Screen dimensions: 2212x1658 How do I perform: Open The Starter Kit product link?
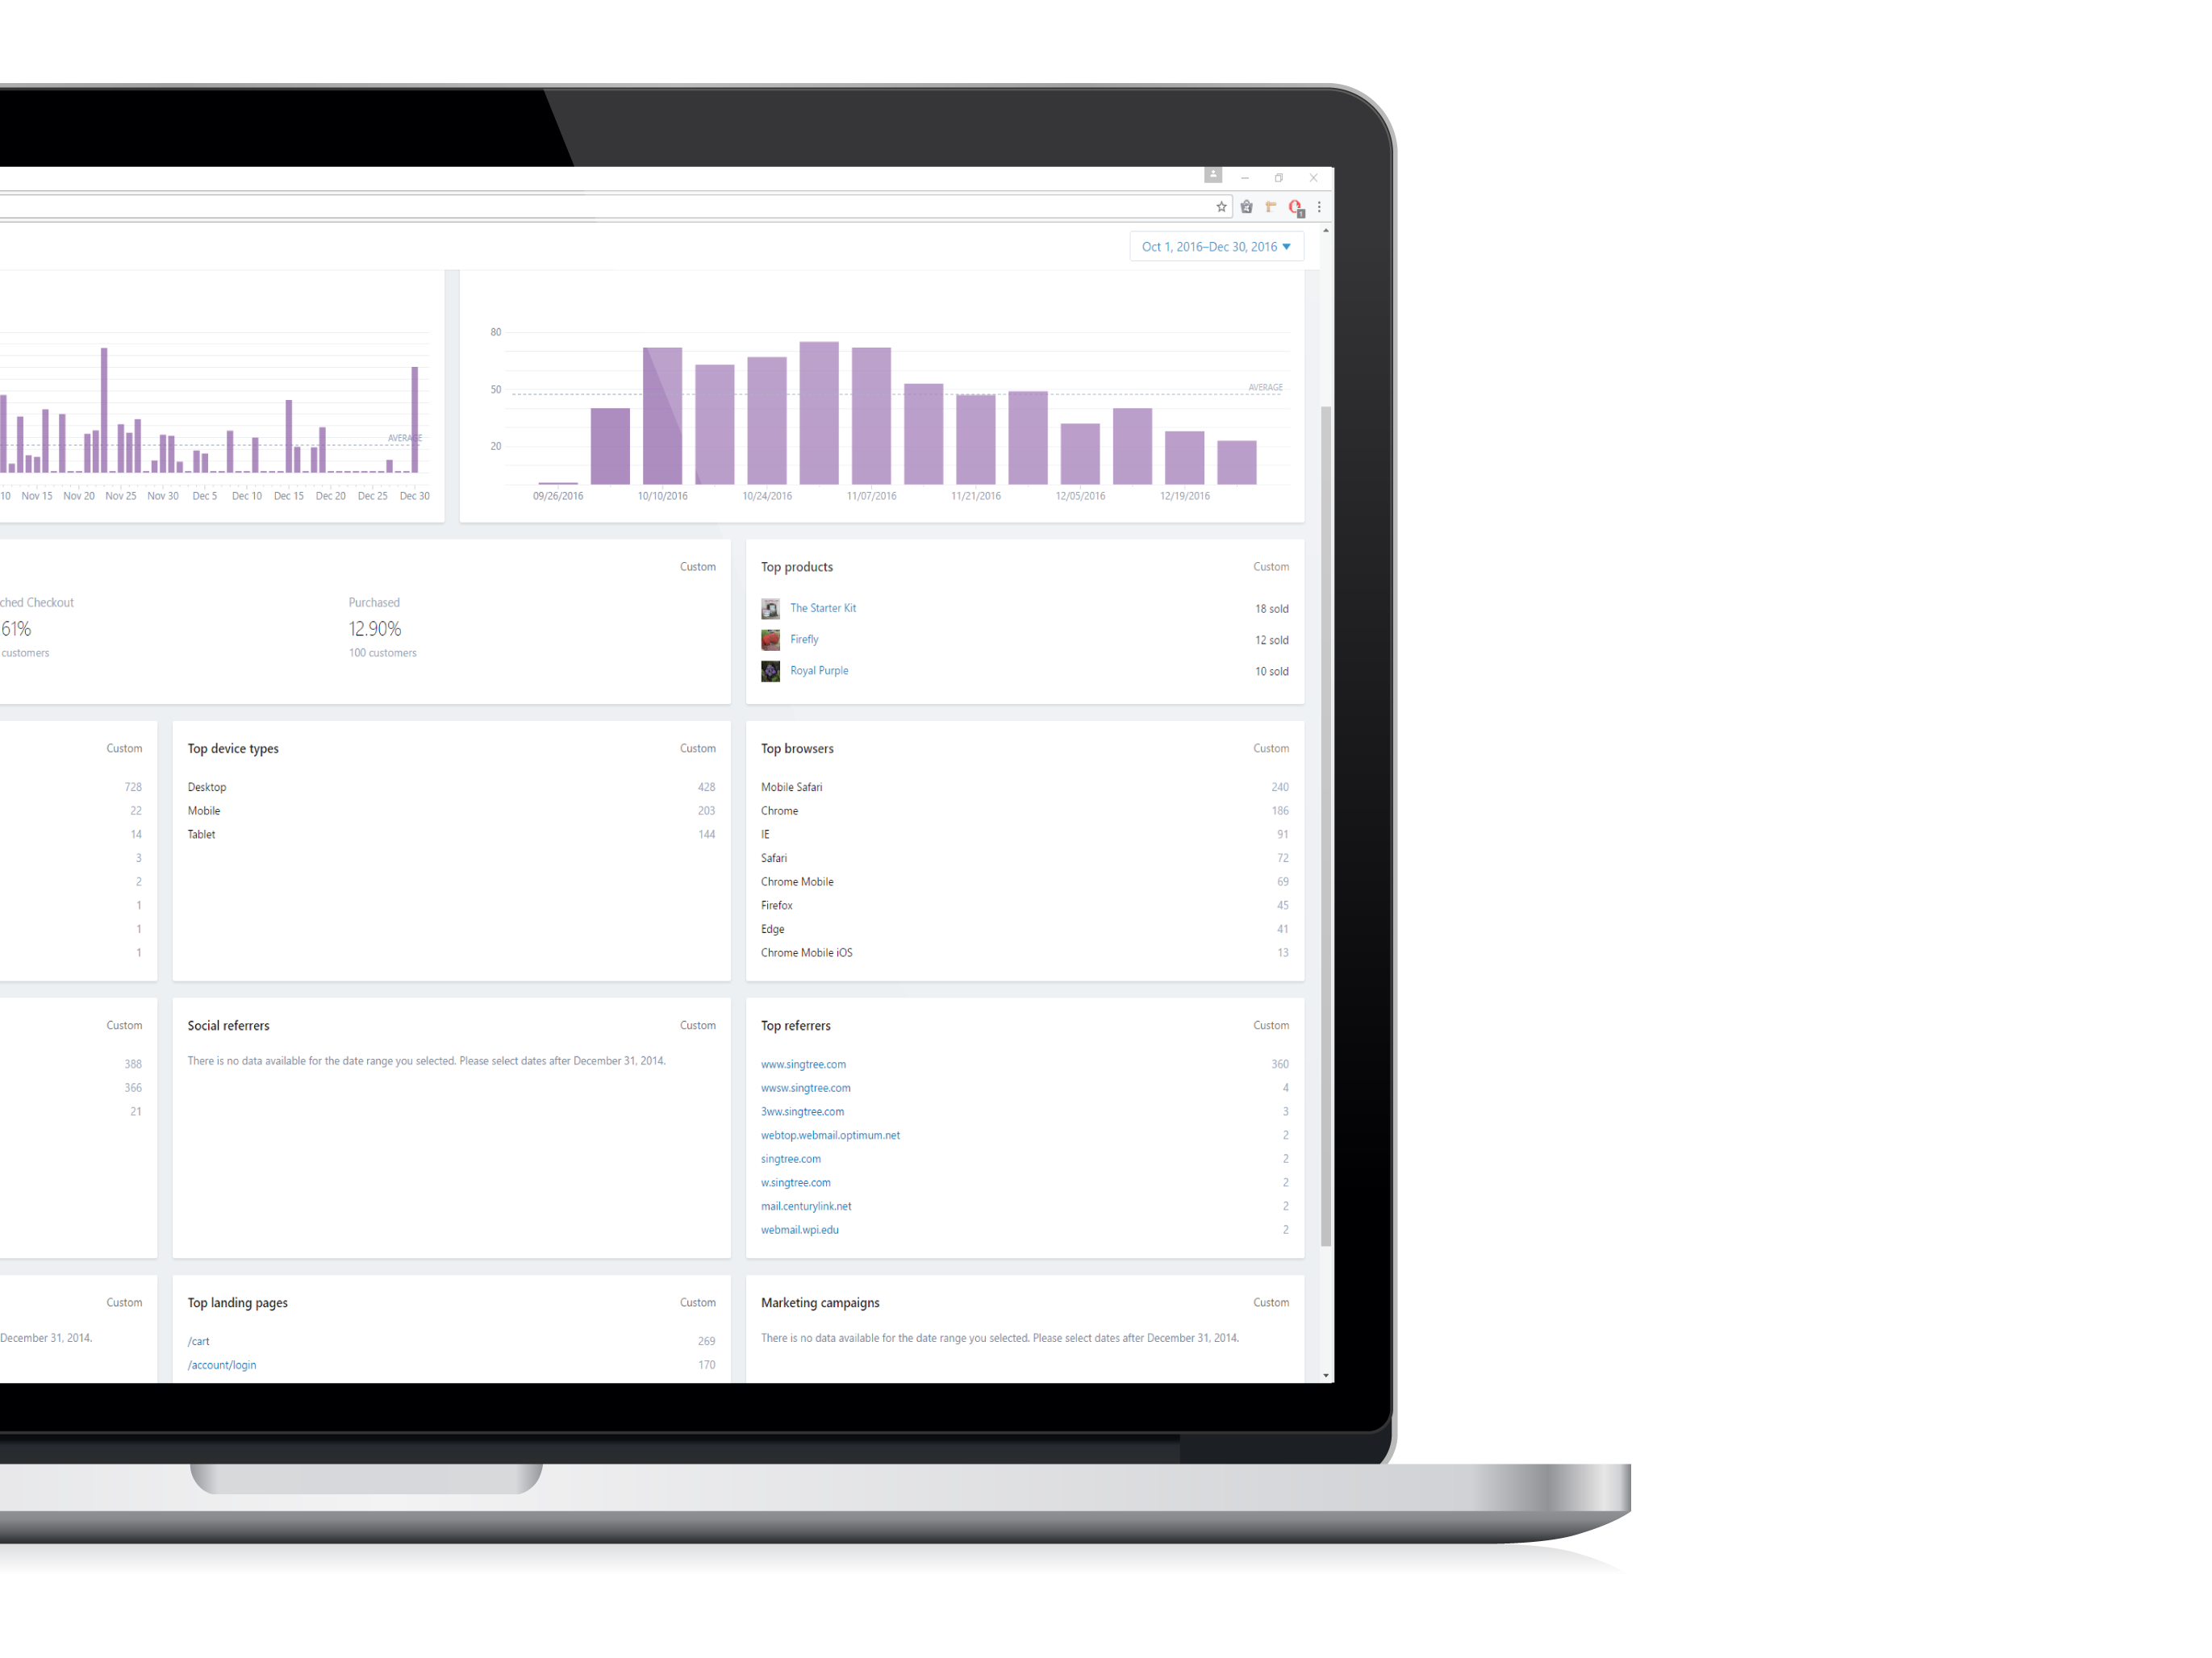(822, 608)
